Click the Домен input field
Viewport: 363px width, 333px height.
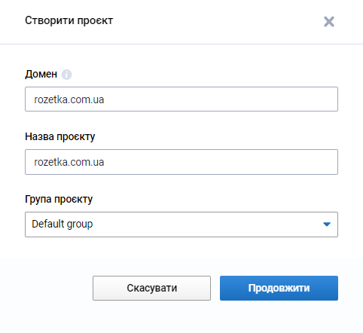point(181,99)
